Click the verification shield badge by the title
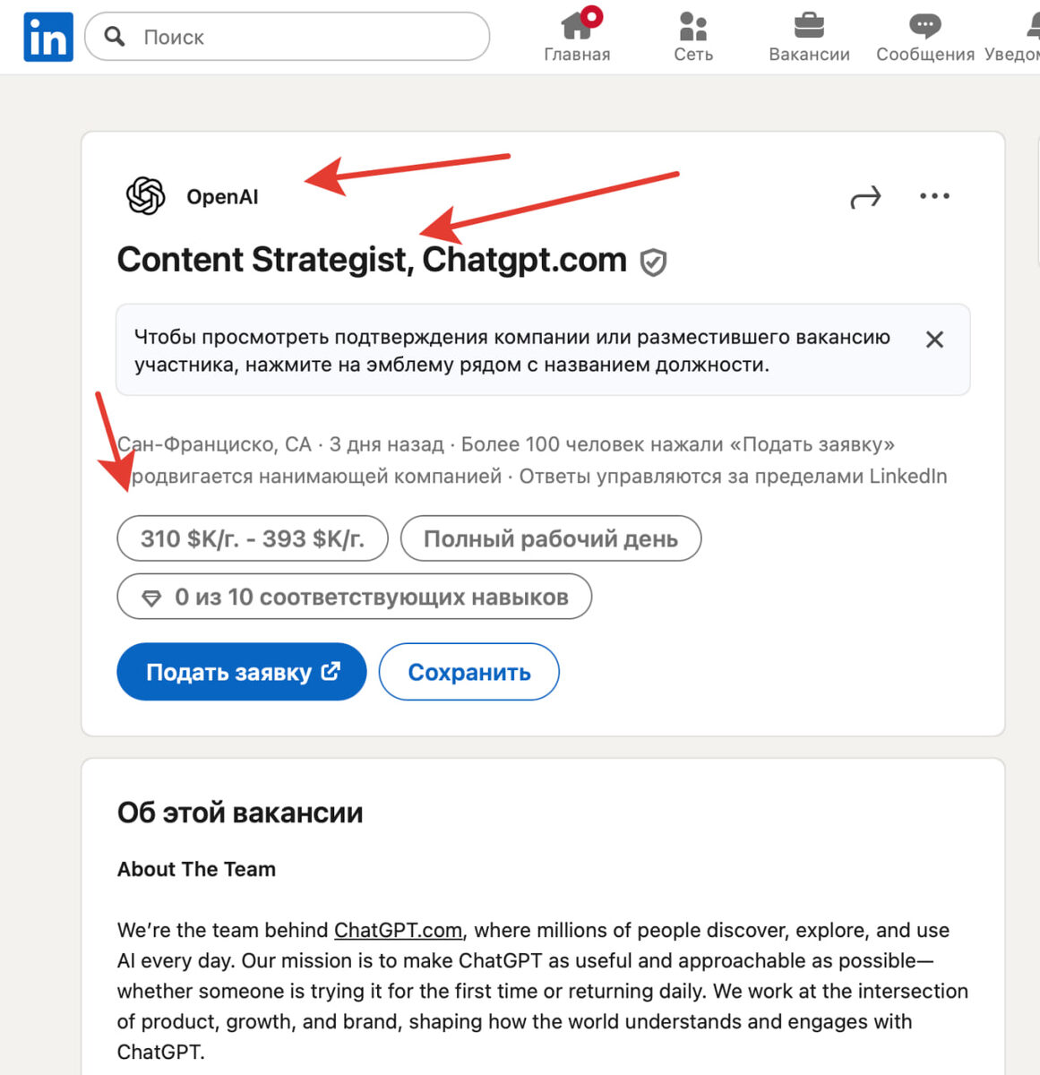This screenshot has height=1075, width=1040. pos(653,262)
